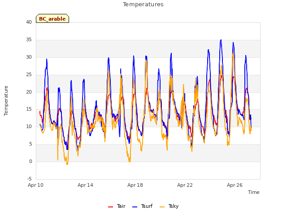Click the Apr 22 x-axis label
The height and width of the screenshot is (215, 287).
tap(185, 185)
